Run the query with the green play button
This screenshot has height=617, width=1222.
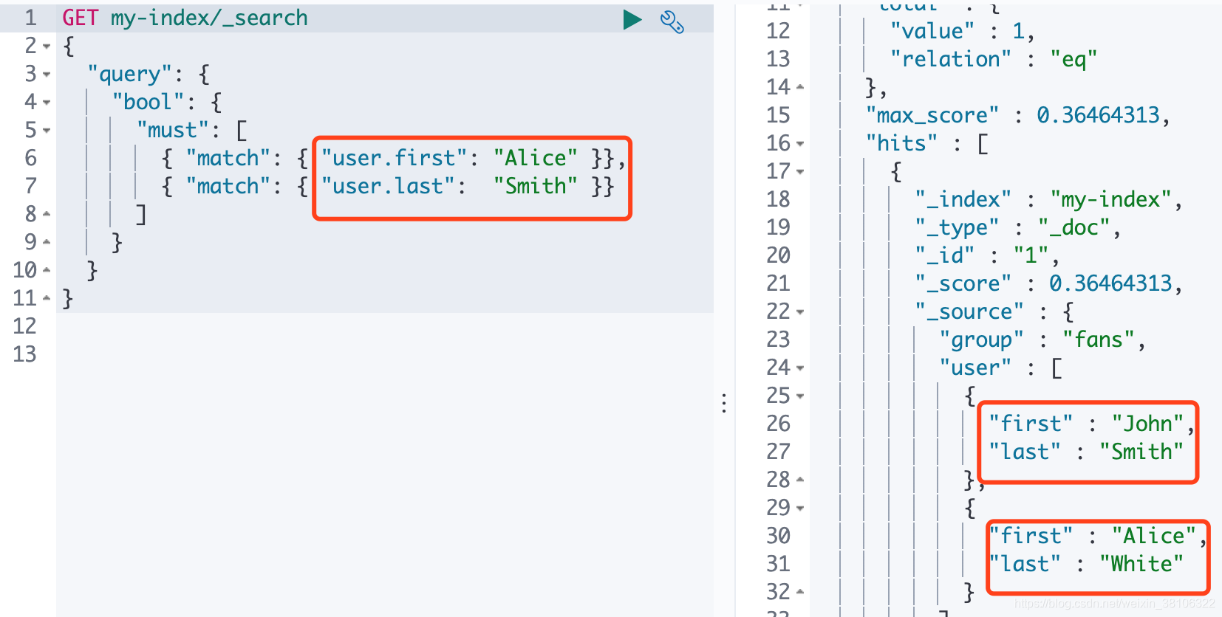coord(632,19)
